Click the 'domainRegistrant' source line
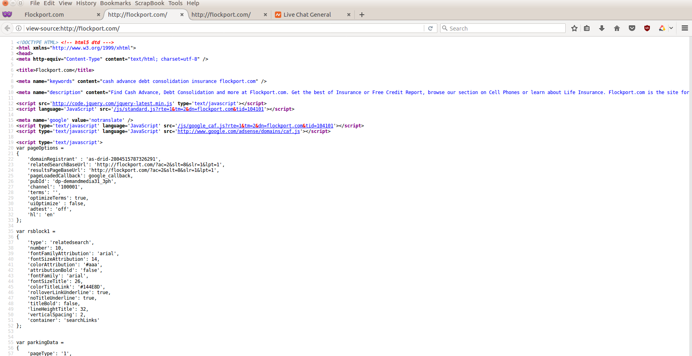 94,159
